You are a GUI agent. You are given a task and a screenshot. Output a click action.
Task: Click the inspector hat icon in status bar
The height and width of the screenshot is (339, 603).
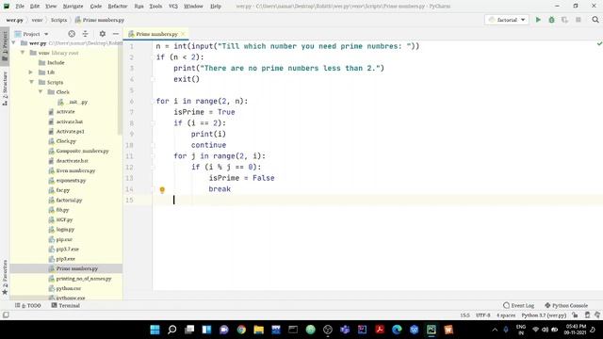click(x=587, y=315)
